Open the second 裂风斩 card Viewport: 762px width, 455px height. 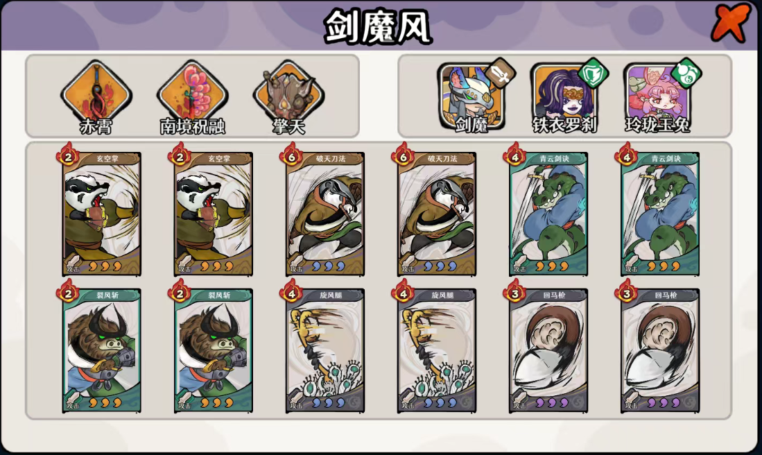(x=214, y=350)
